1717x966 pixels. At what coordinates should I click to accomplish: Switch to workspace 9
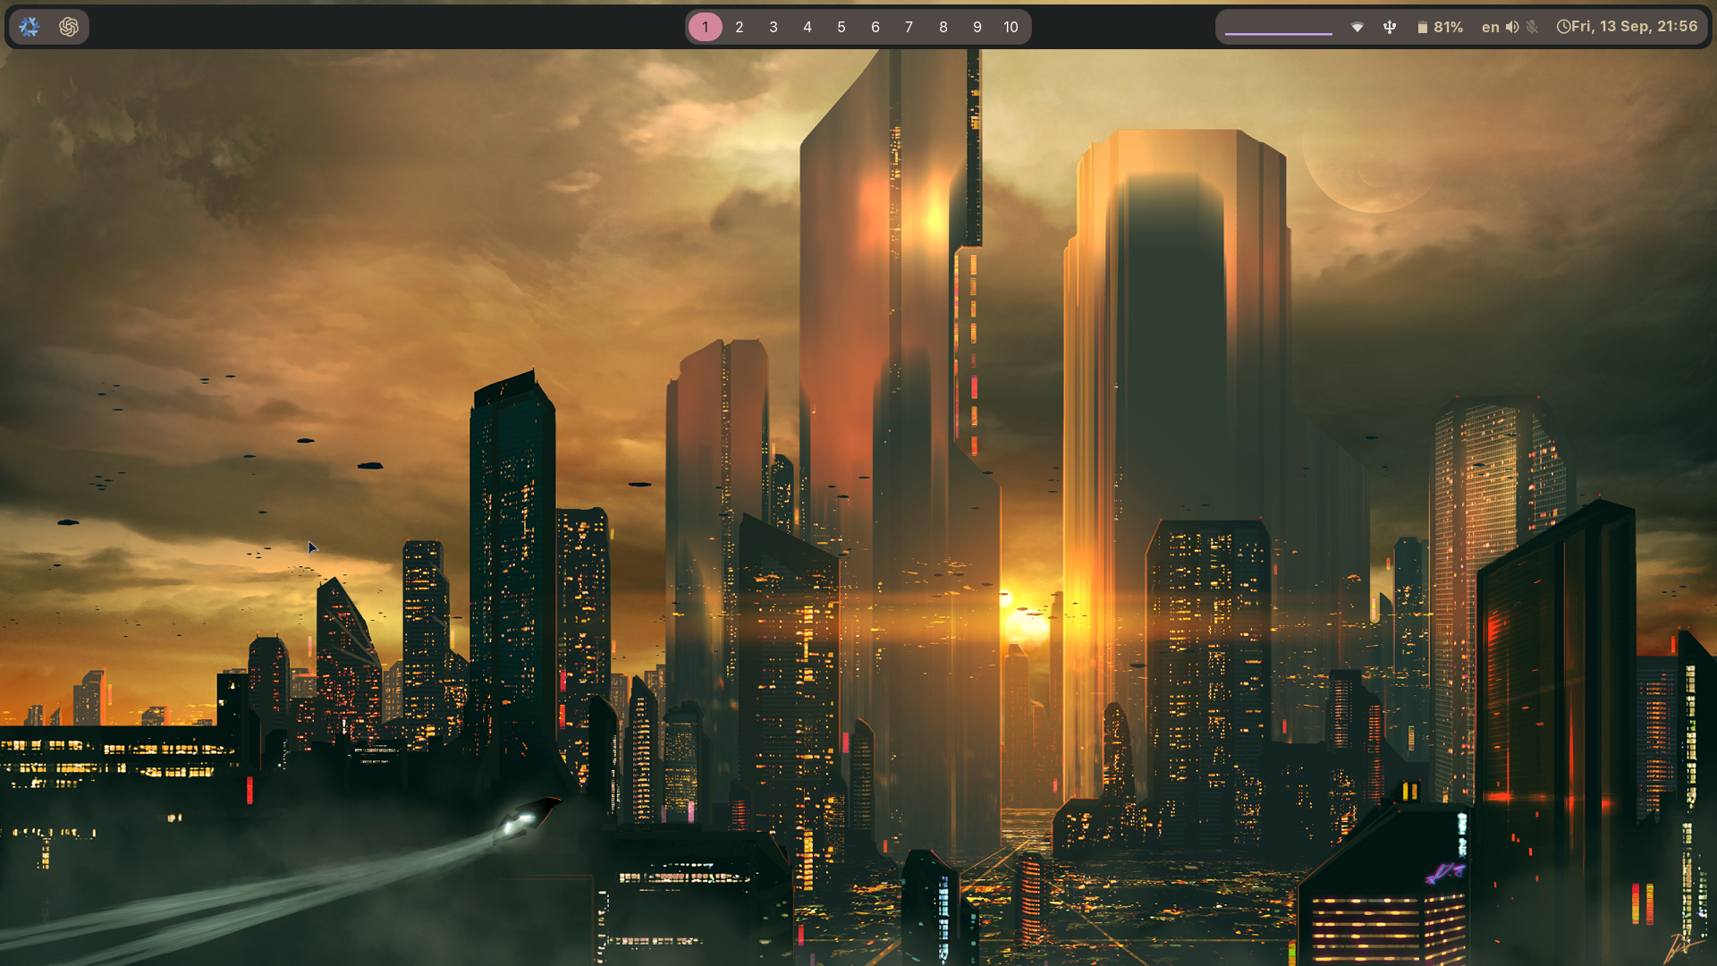coord(977,27)
